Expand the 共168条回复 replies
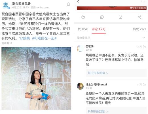The width and height of the screenshot is (148, 114). click(x=98, y=111)
